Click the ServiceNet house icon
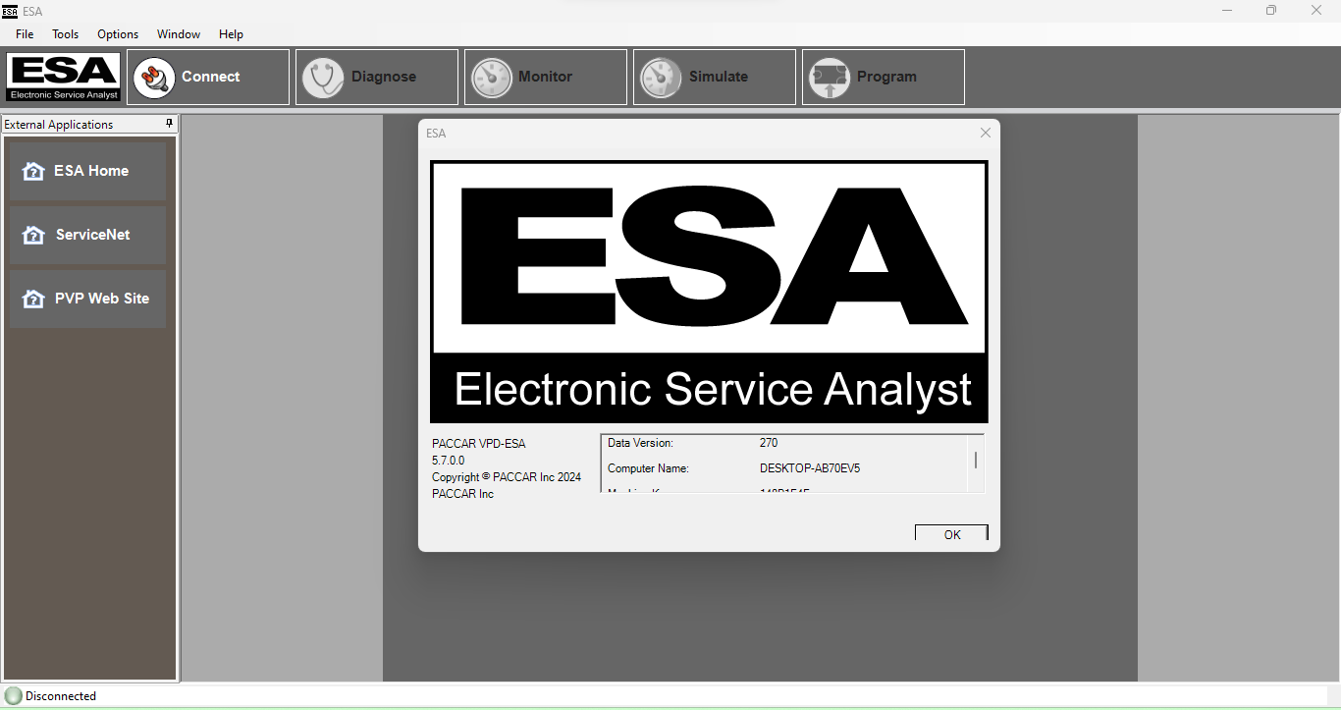 coord(33,235)
